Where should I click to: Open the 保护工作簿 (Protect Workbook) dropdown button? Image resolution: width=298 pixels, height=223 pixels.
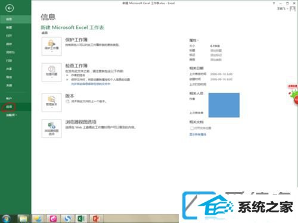[x=52, y=46]
